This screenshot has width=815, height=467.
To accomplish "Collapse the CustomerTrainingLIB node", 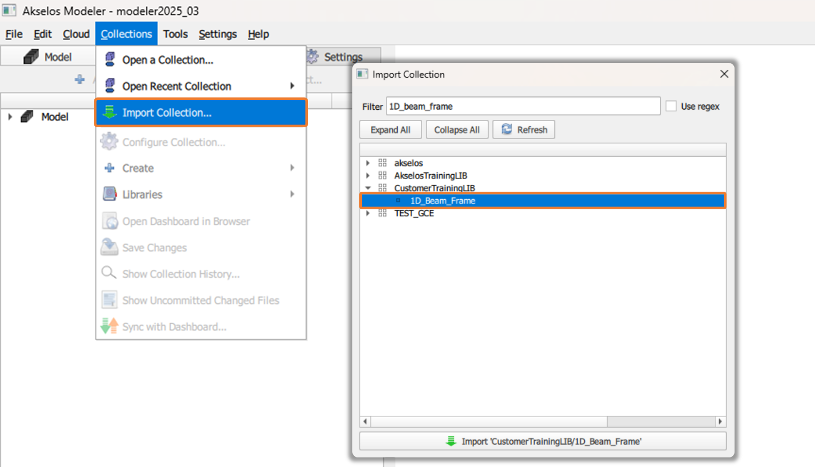I will [368, 188].
